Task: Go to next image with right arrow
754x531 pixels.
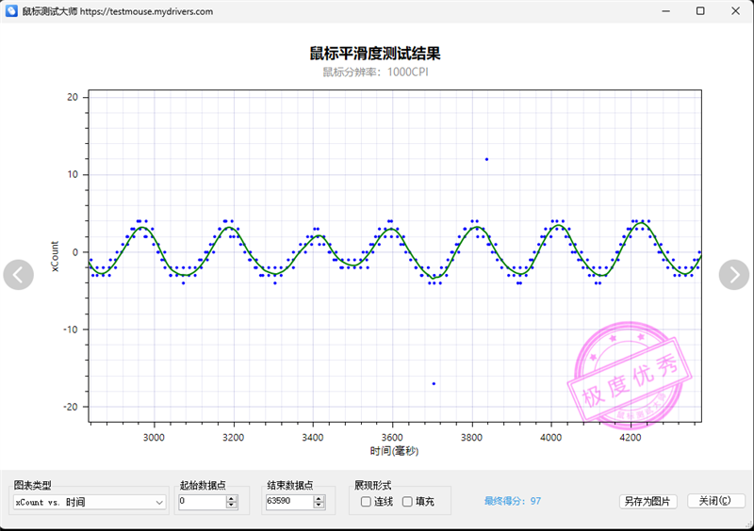Action: 733,274
